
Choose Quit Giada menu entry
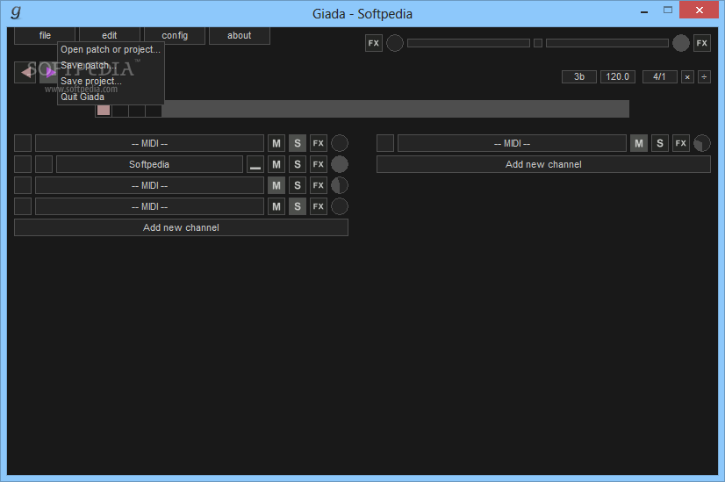click(x=111, y=97)
